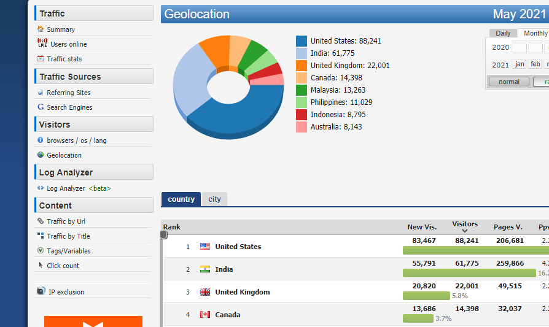The image size is (549, 327).
Task: Click the LIVE Users online icon
Action: coord(42,44)
